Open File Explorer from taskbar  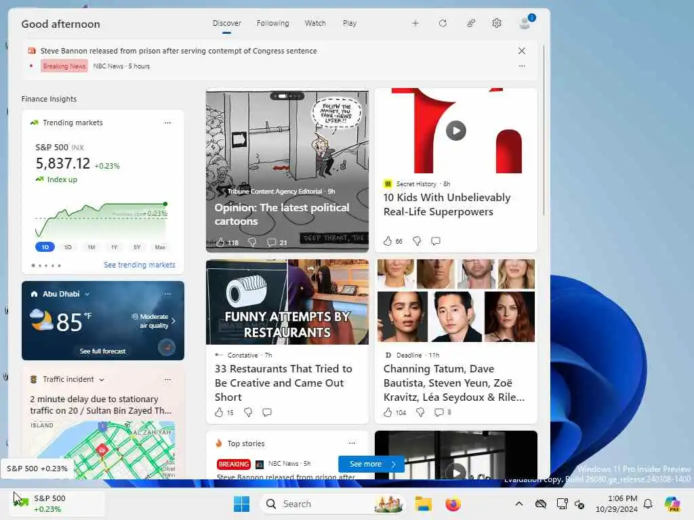pos(423,504)
